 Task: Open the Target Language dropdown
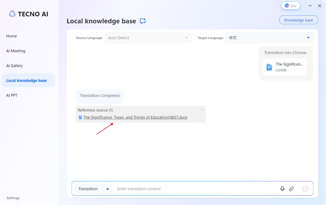[269, 38]
